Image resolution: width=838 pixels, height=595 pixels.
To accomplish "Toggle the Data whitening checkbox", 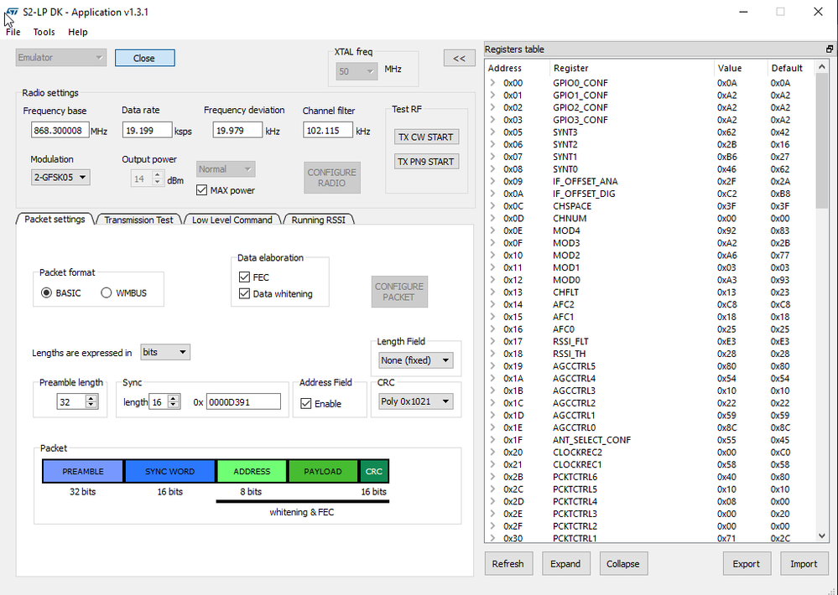I will pyautogui.click(x=244, y=294).
